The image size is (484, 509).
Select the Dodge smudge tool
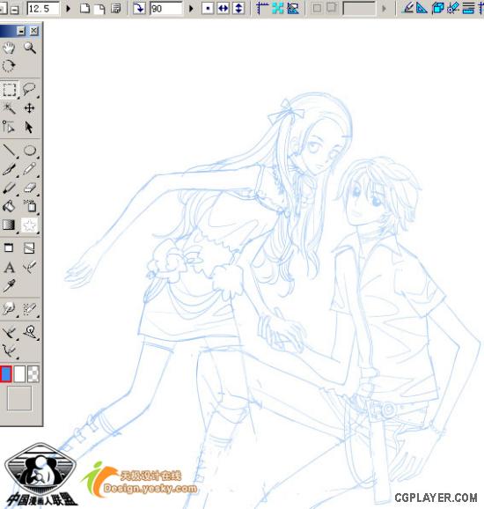(x=9, y=309)
